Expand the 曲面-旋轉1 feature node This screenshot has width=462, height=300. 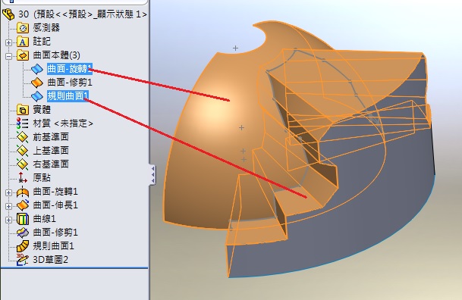click(x=8, y=193)
